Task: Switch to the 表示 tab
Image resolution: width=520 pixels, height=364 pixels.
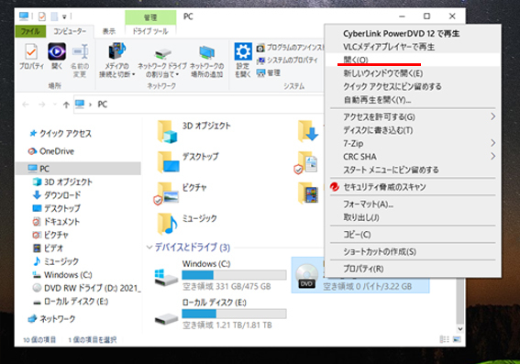Action: pyautogui.click(x=109, y=31)
